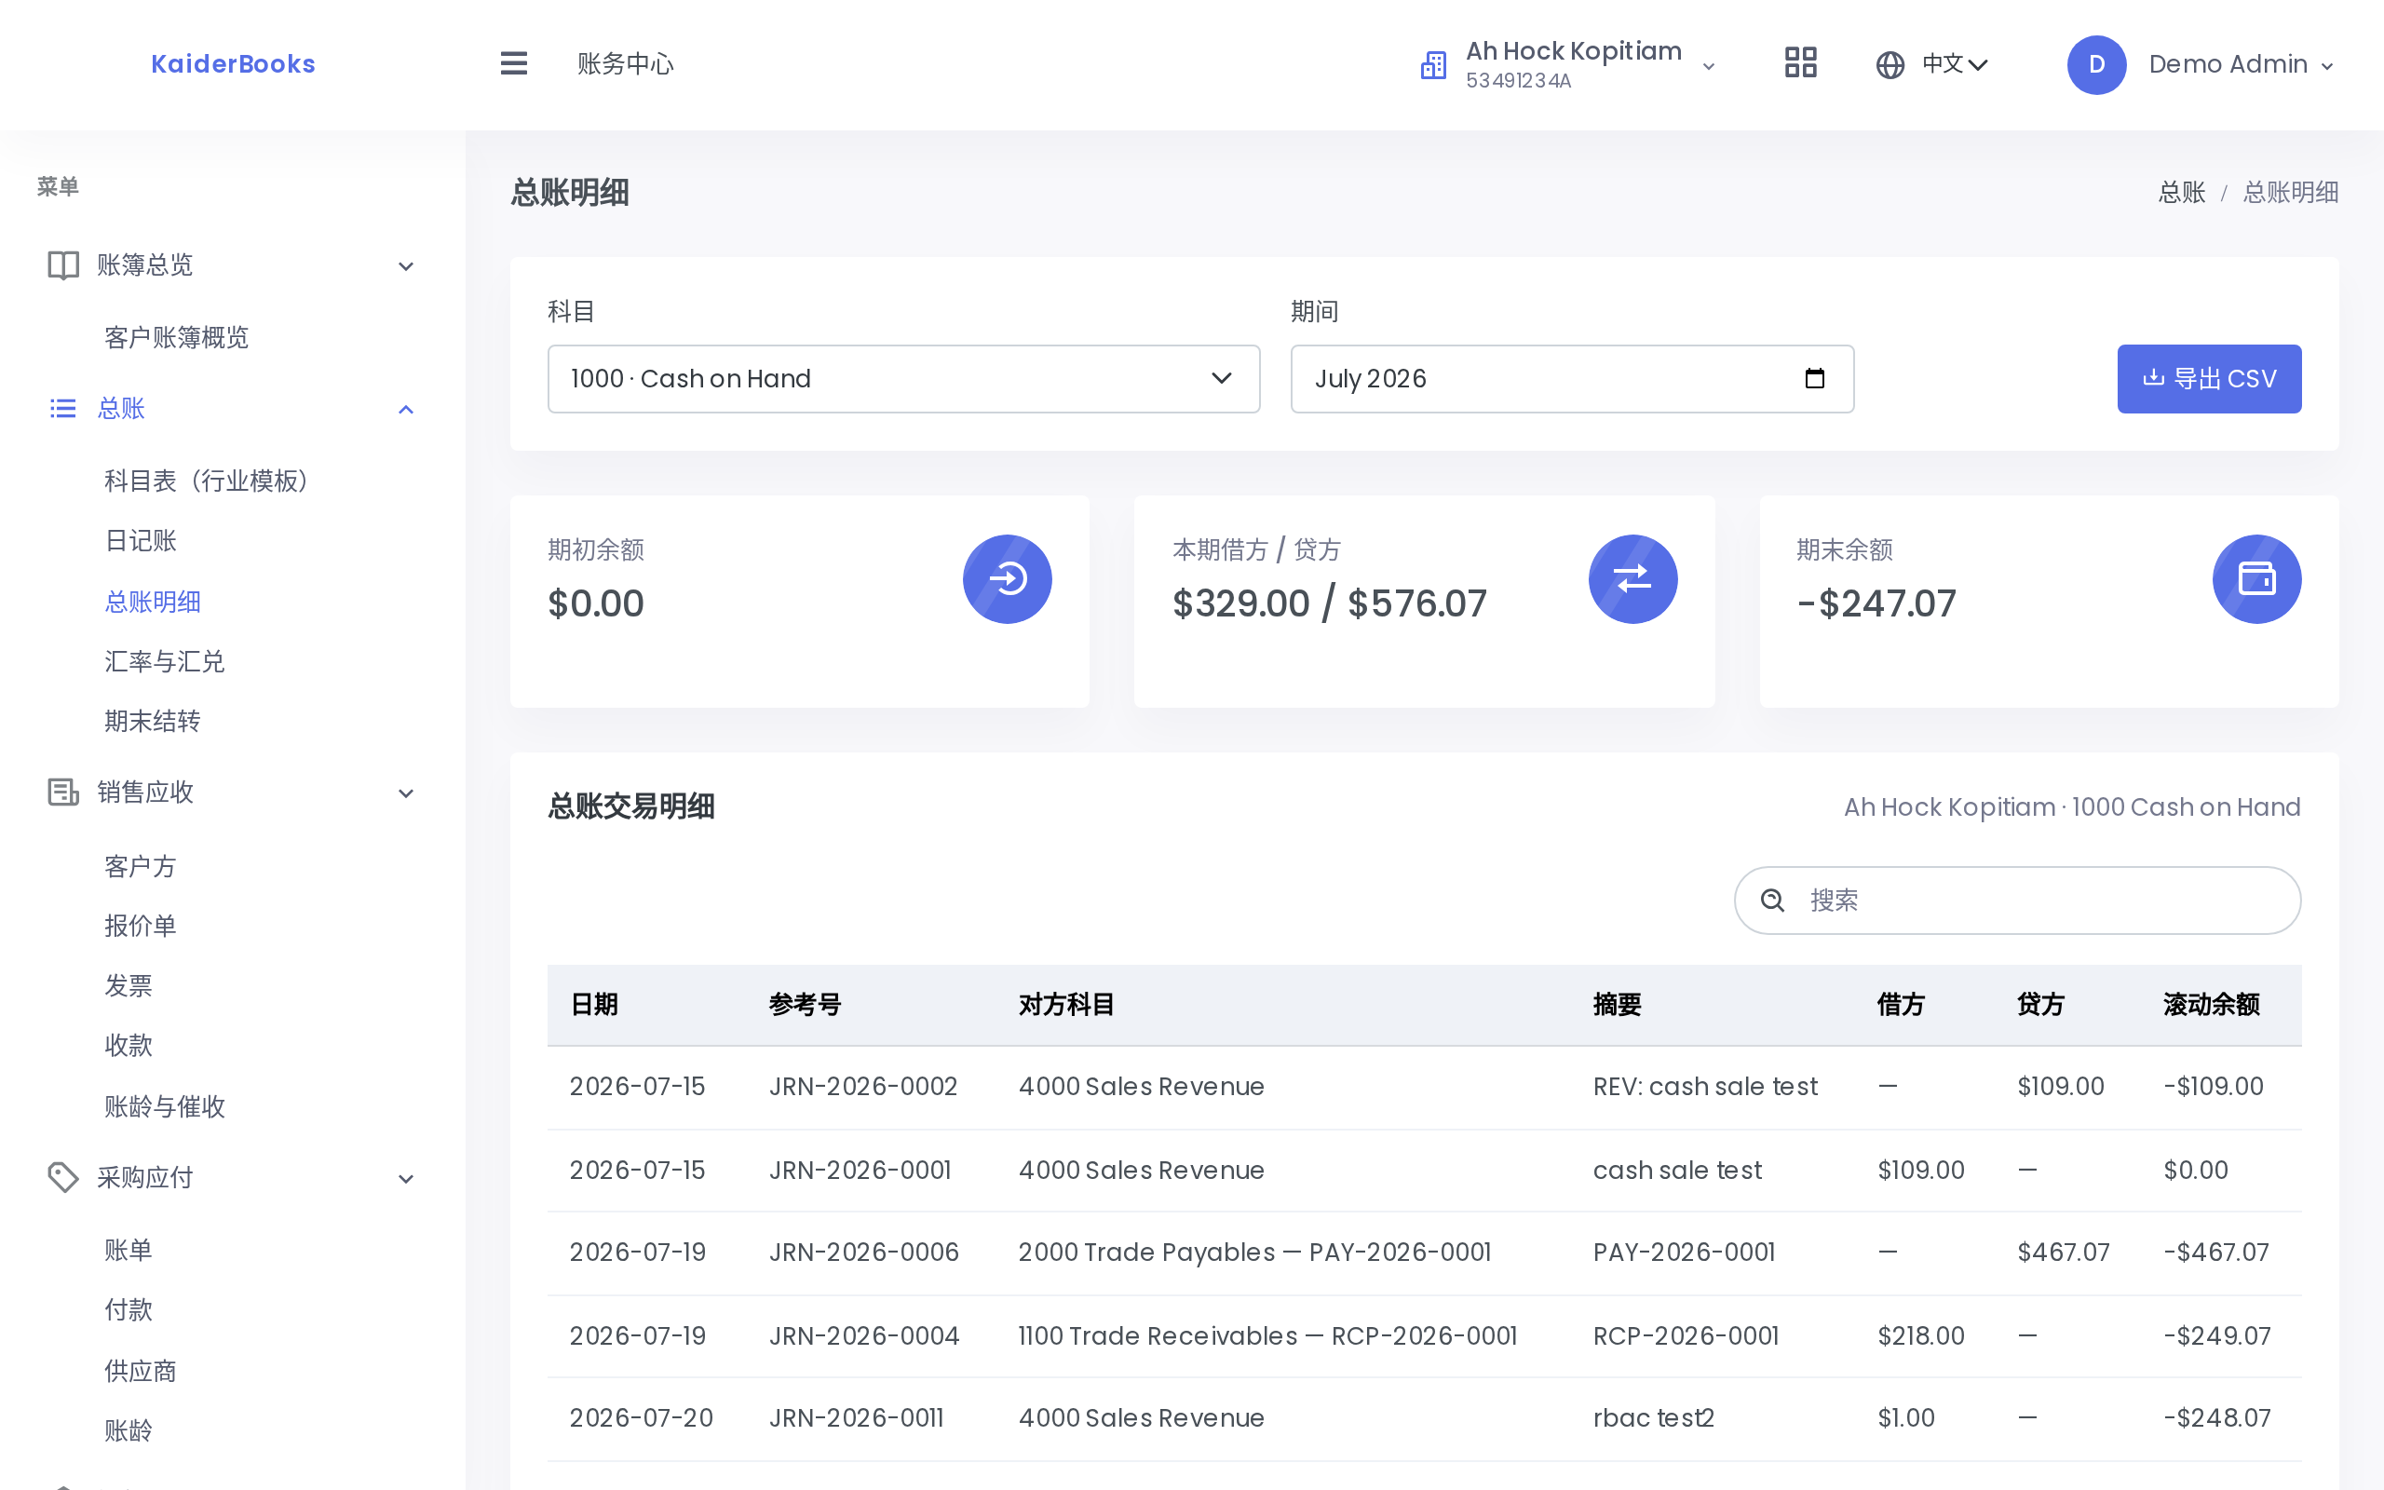The width and height of the screenshot is (2384, 1490).
Task: Open the calendar picker icon in period field
Action: 1814,378
